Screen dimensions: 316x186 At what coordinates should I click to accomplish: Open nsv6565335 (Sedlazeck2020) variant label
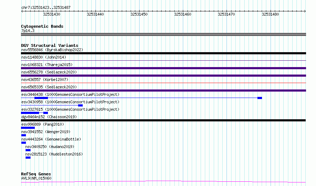(x=49, y=87)
